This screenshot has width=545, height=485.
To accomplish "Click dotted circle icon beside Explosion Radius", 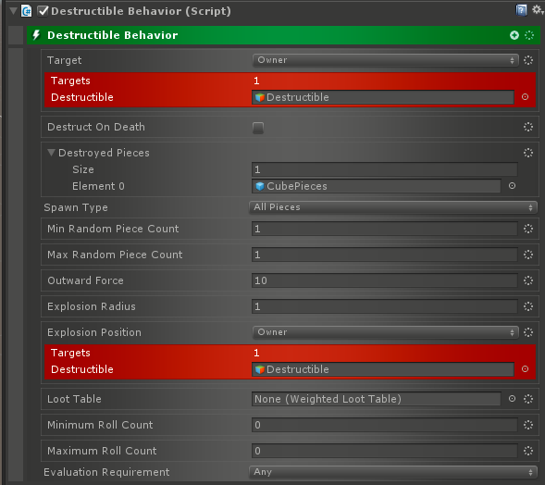I will (528, 306).
